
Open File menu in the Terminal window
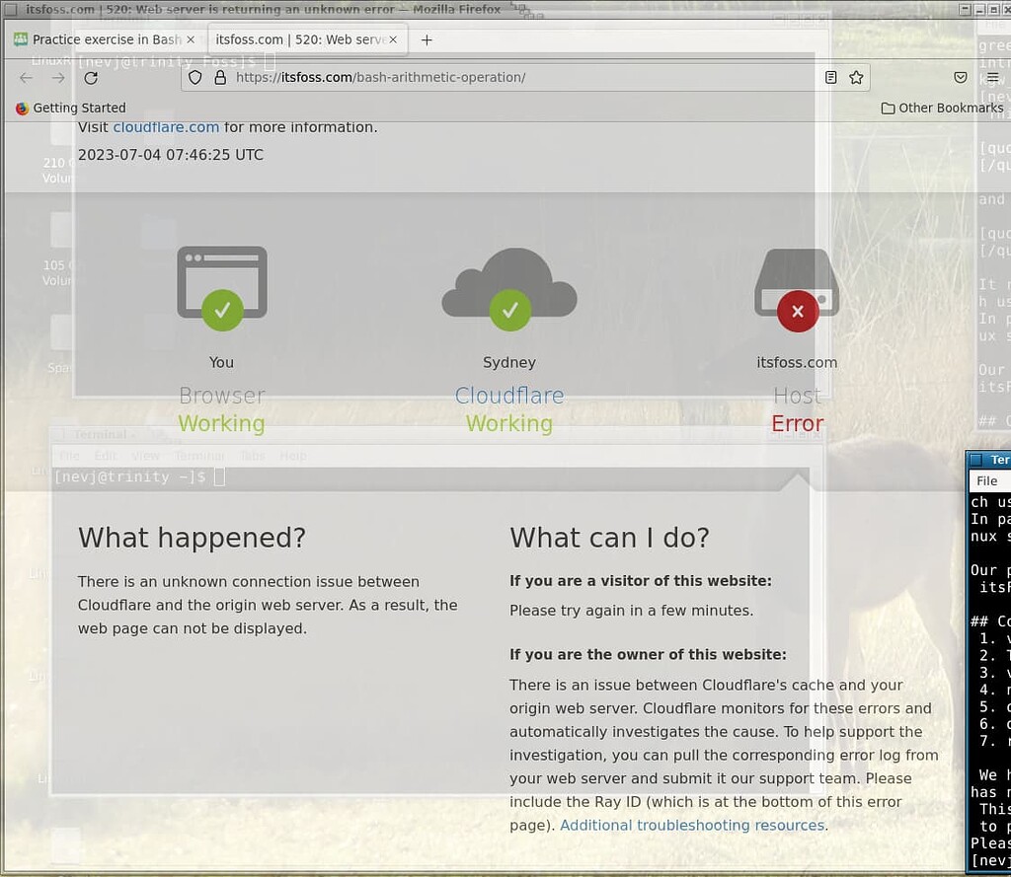point(986,480)
